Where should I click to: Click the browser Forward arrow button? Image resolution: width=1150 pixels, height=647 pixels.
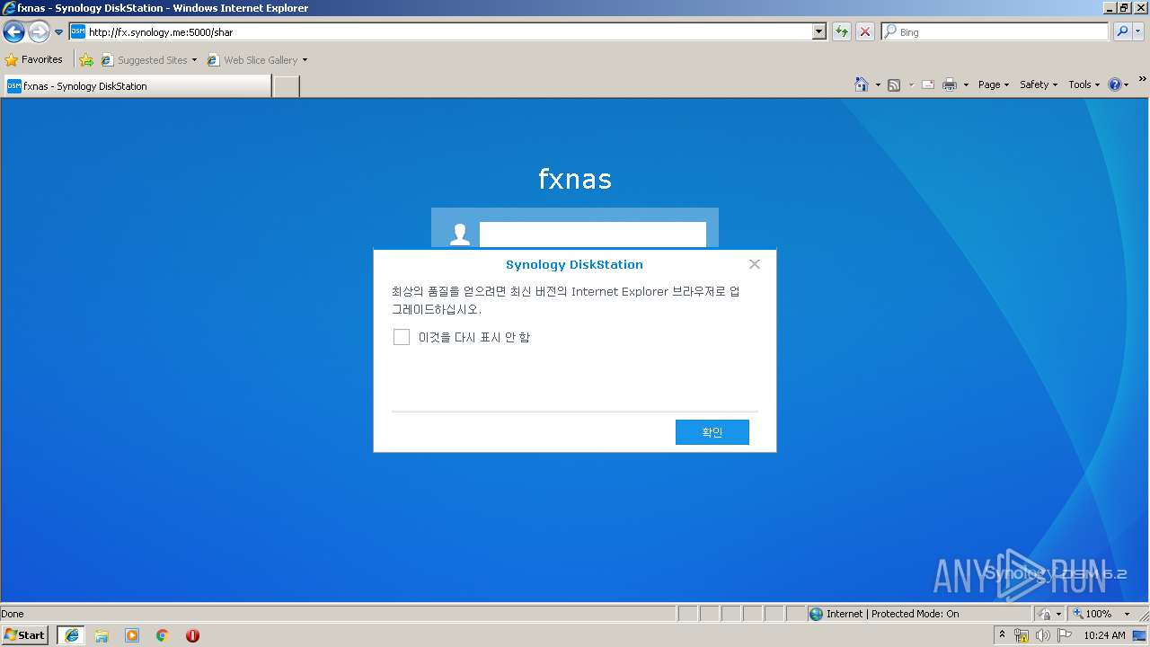(39, 32)
